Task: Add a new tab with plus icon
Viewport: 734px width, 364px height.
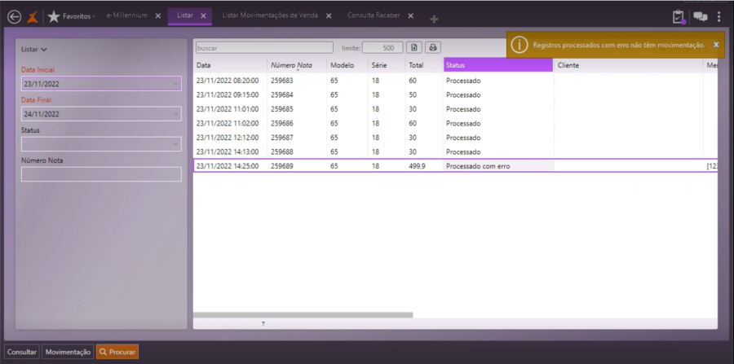Action: pos(434,18)
